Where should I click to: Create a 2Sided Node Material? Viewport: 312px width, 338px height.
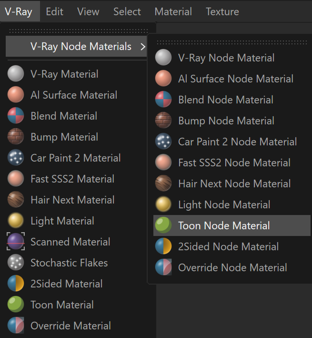coord(232,246)
